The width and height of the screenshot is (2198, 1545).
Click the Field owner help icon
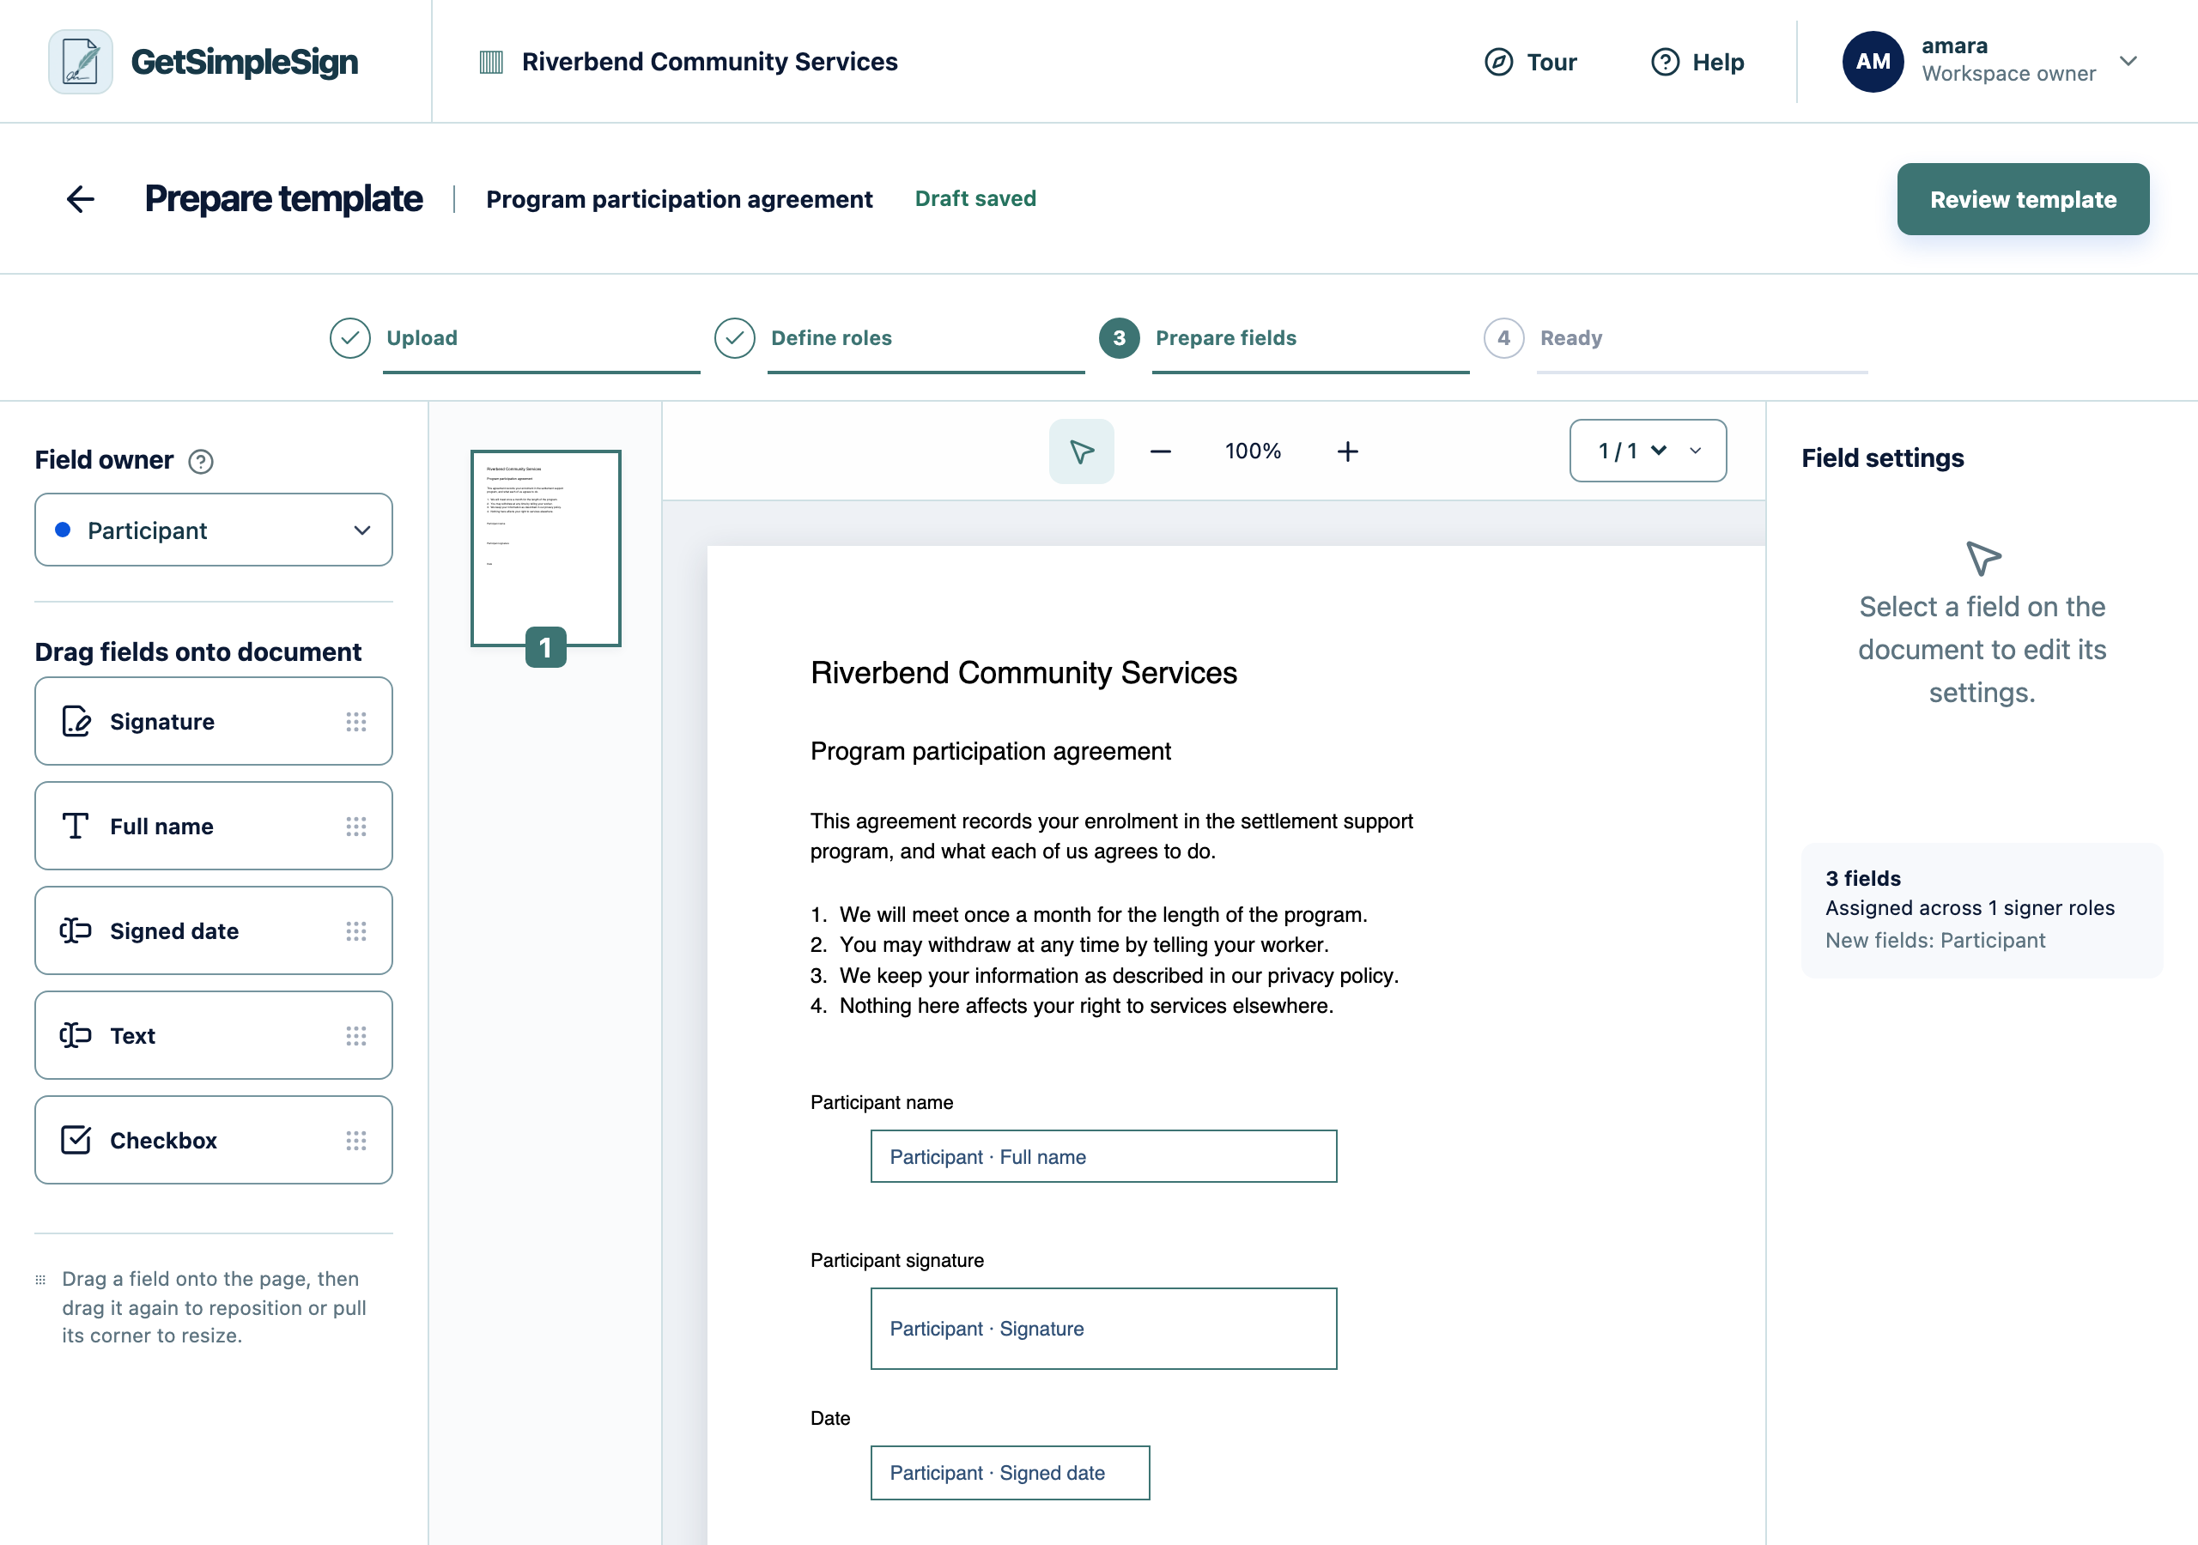[201, 462]
